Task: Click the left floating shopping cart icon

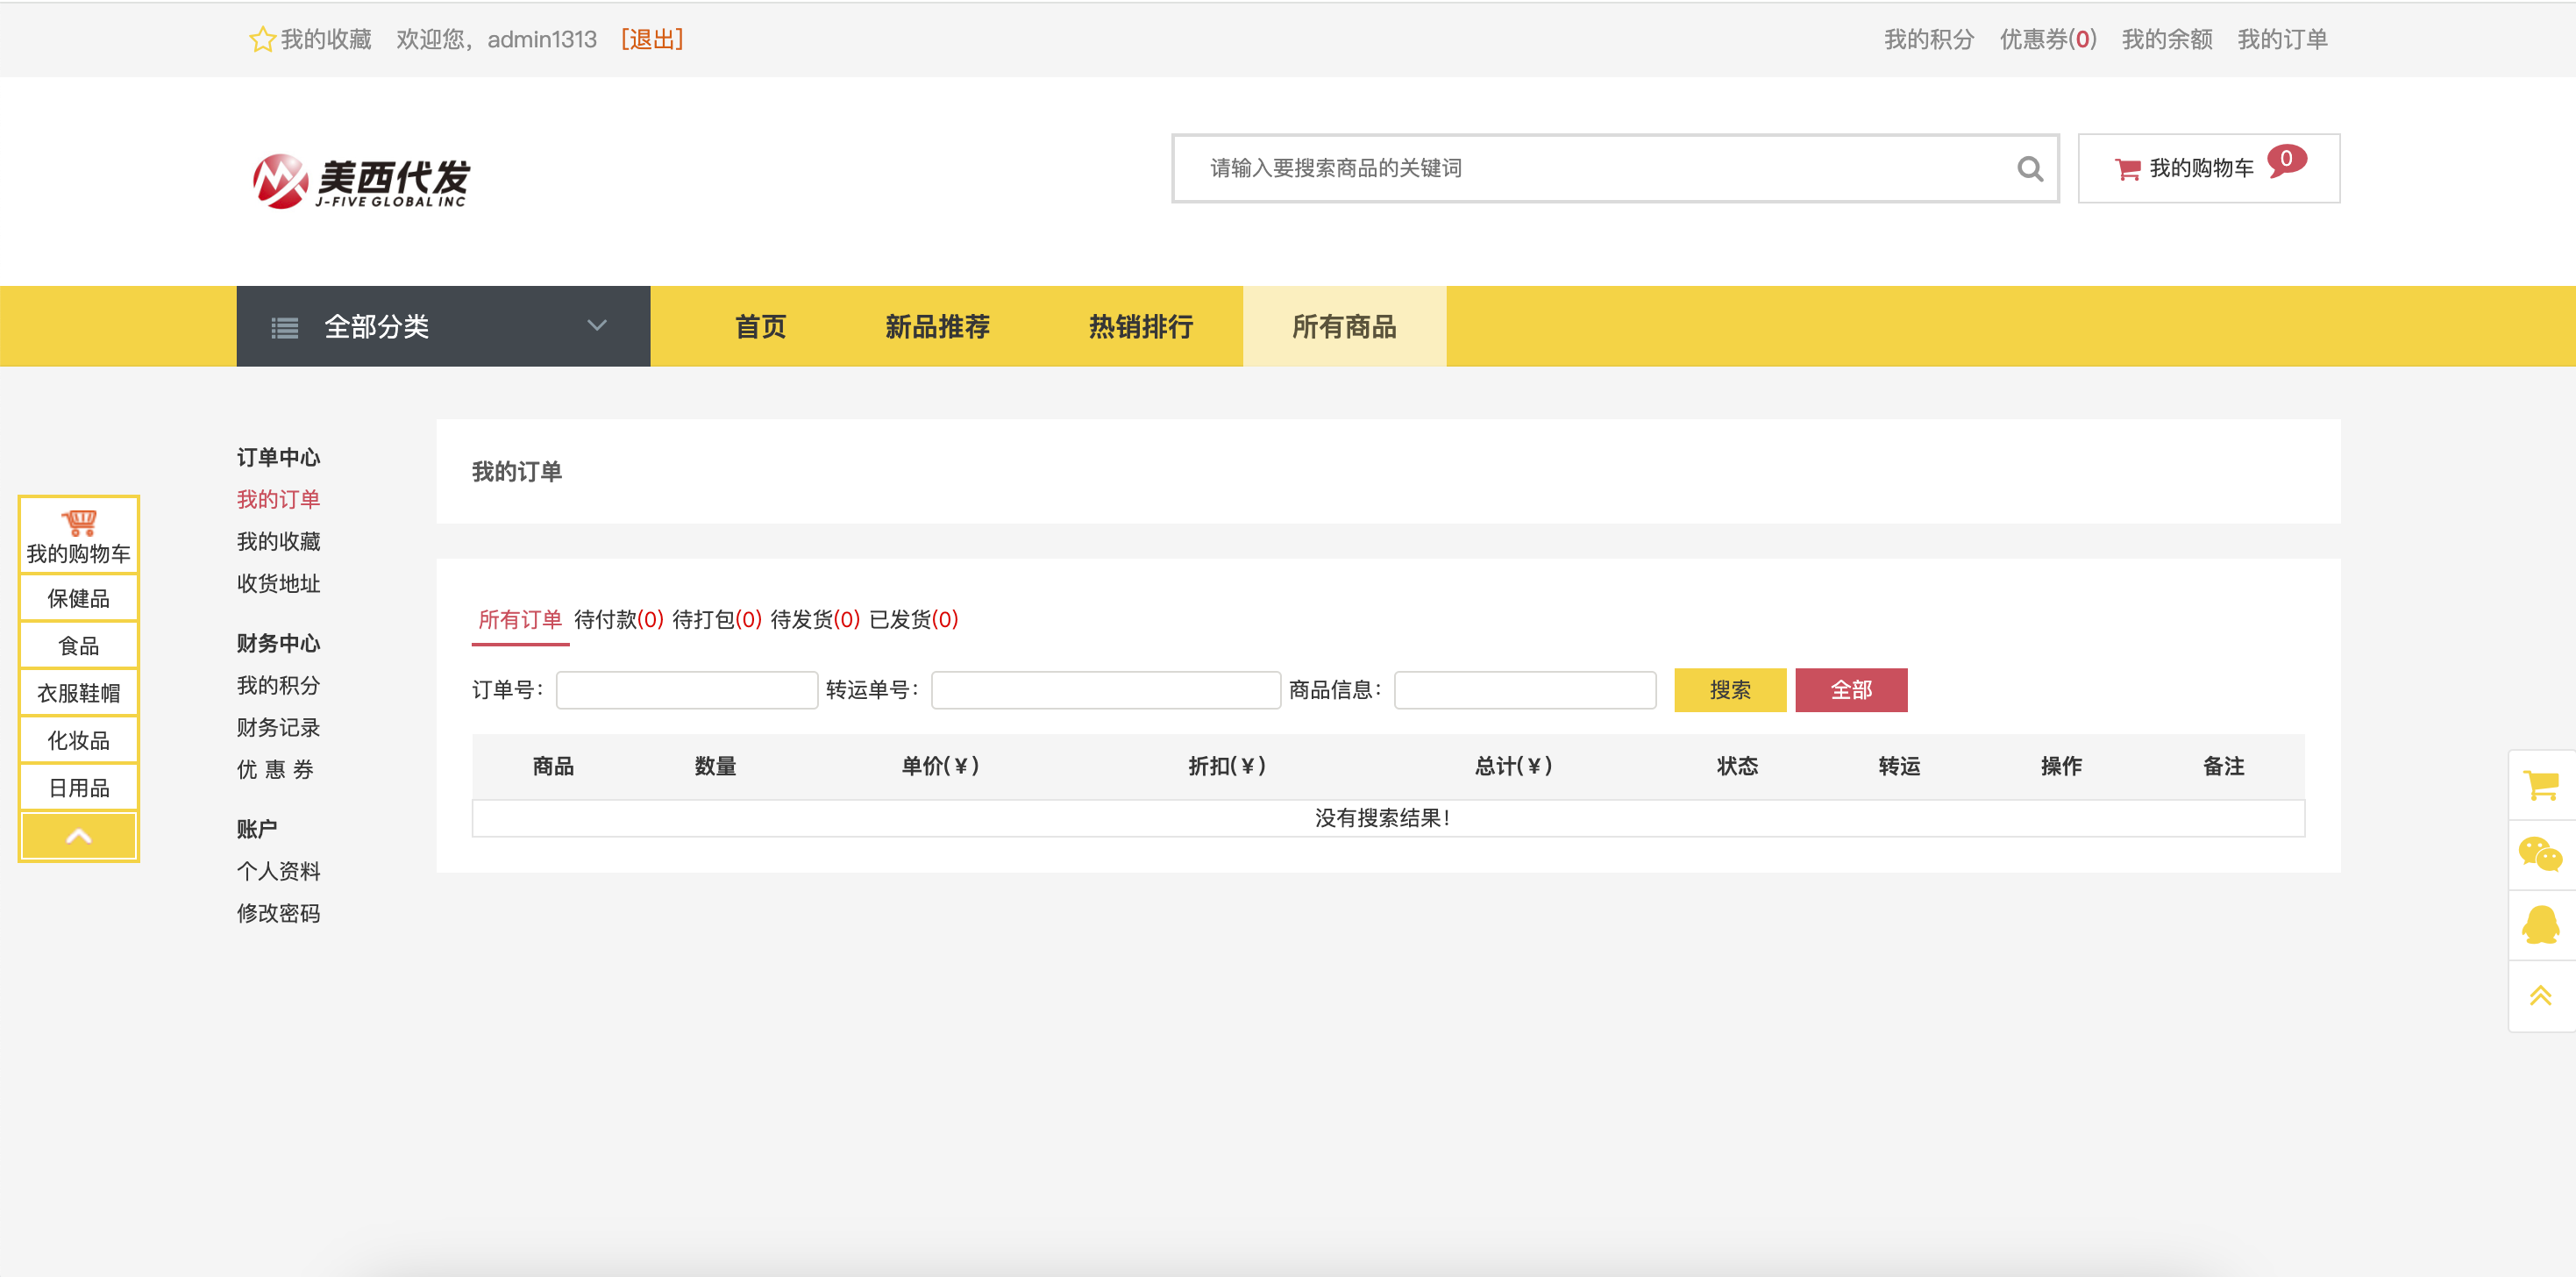Action: 79,522
